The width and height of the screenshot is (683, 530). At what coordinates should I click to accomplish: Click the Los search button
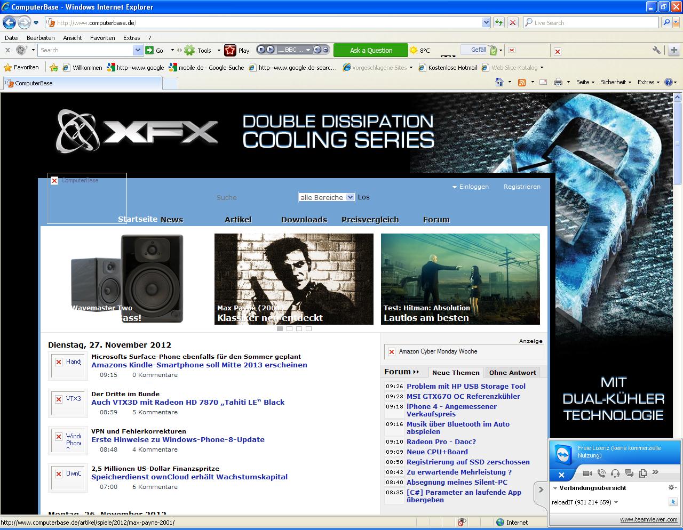coord(363,197)
